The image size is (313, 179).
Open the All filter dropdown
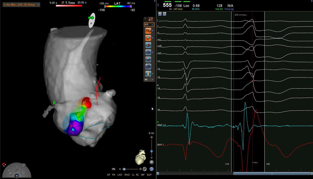(149, 79)
